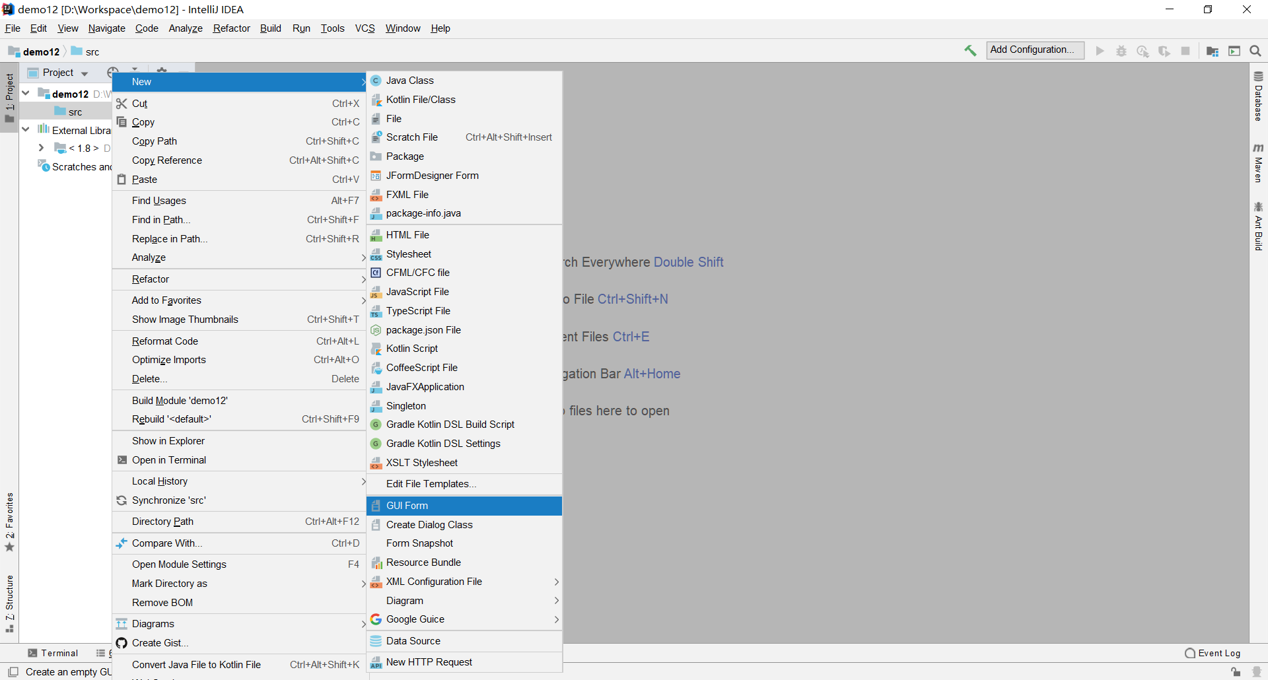This screenshot has height=680, width=1268.
Task: Click the Build Project hammer icon
Action: pyautogui.click(x=970, y=51)
